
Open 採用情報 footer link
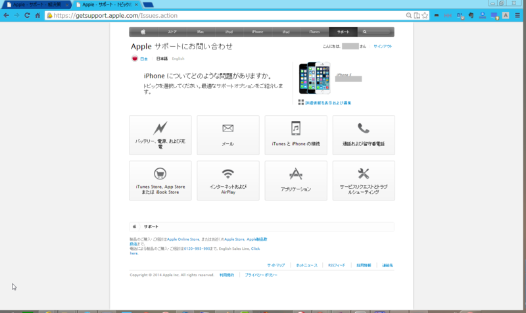click(x=364, y=266)
